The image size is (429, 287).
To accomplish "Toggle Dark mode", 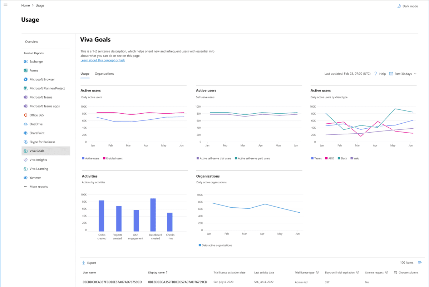I will 408,6.
